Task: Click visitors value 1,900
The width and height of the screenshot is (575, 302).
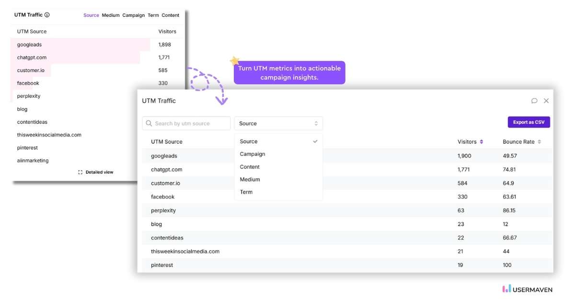Action: tap(464, 156)
